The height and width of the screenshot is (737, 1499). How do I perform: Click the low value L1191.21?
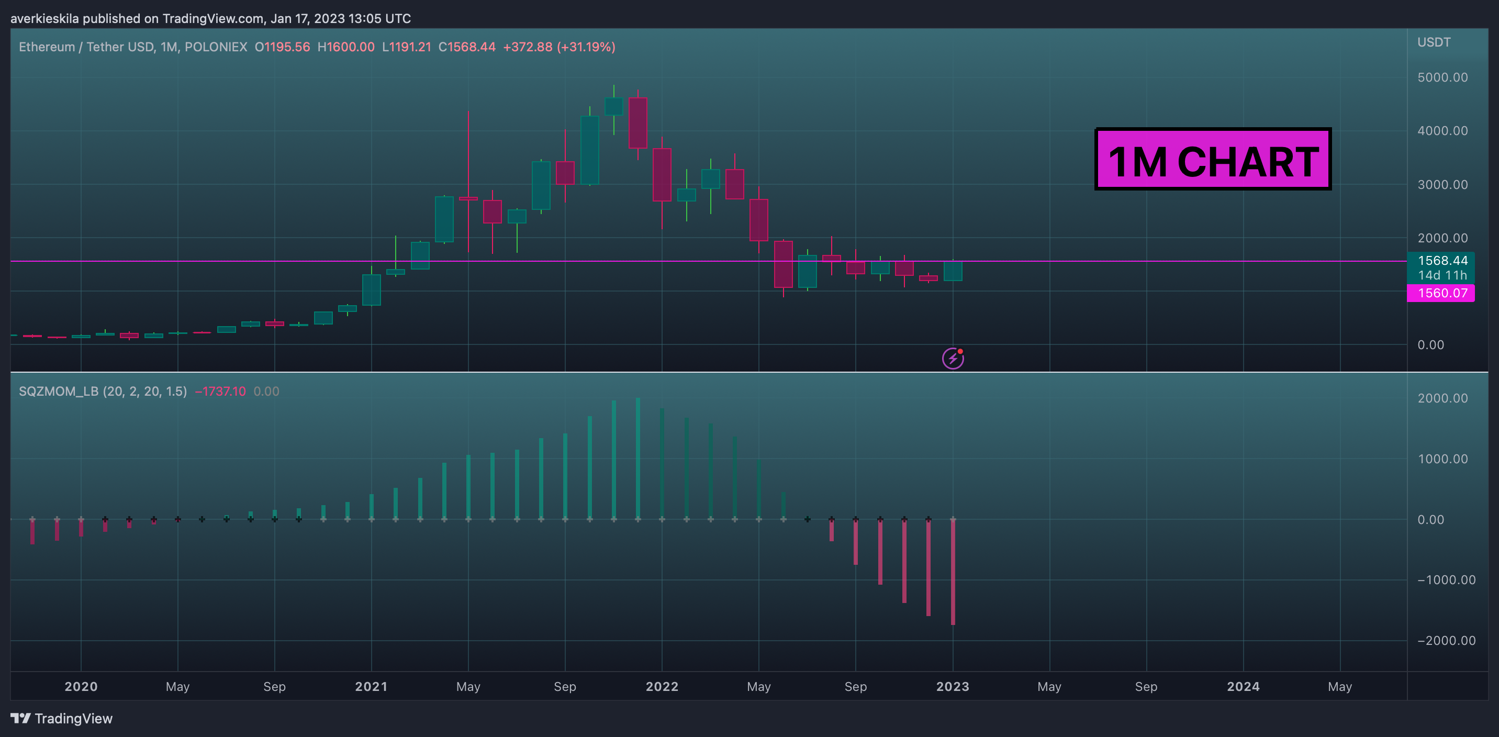(406, 47)
